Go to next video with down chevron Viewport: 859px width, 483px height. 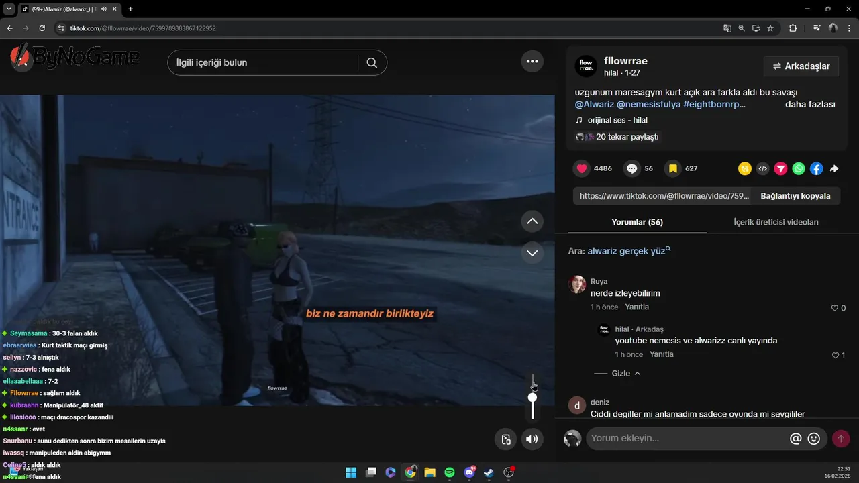pos(532,253)
